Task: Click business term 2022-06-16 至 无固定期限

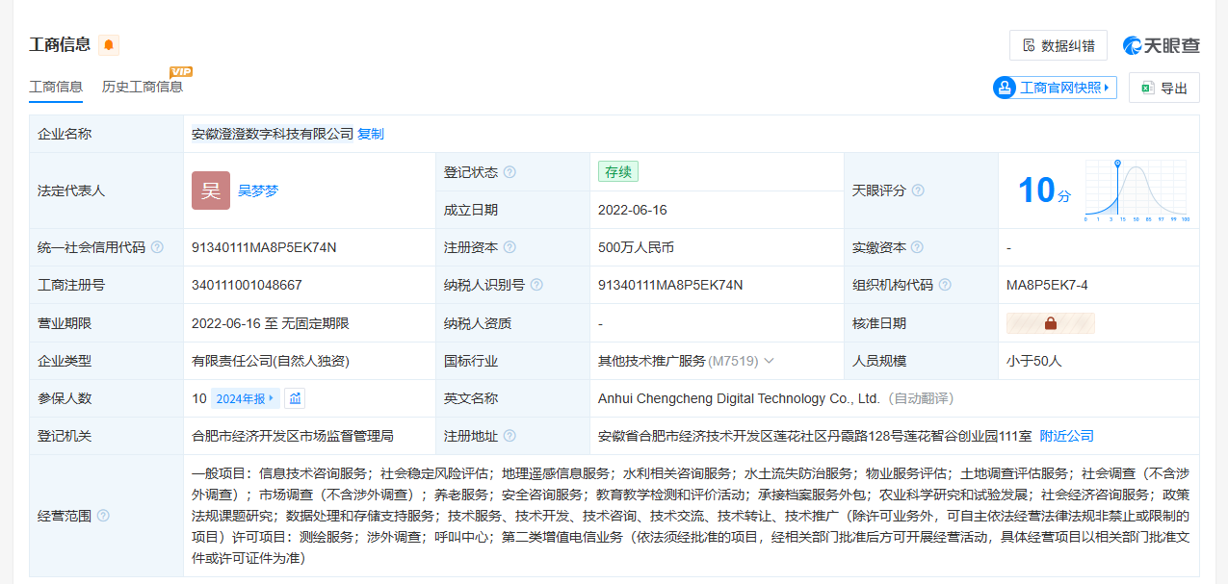Action: click(x=271, y=323)
